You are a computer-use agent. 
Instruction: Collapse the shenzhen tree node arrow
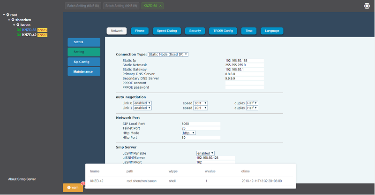(8, 20)
